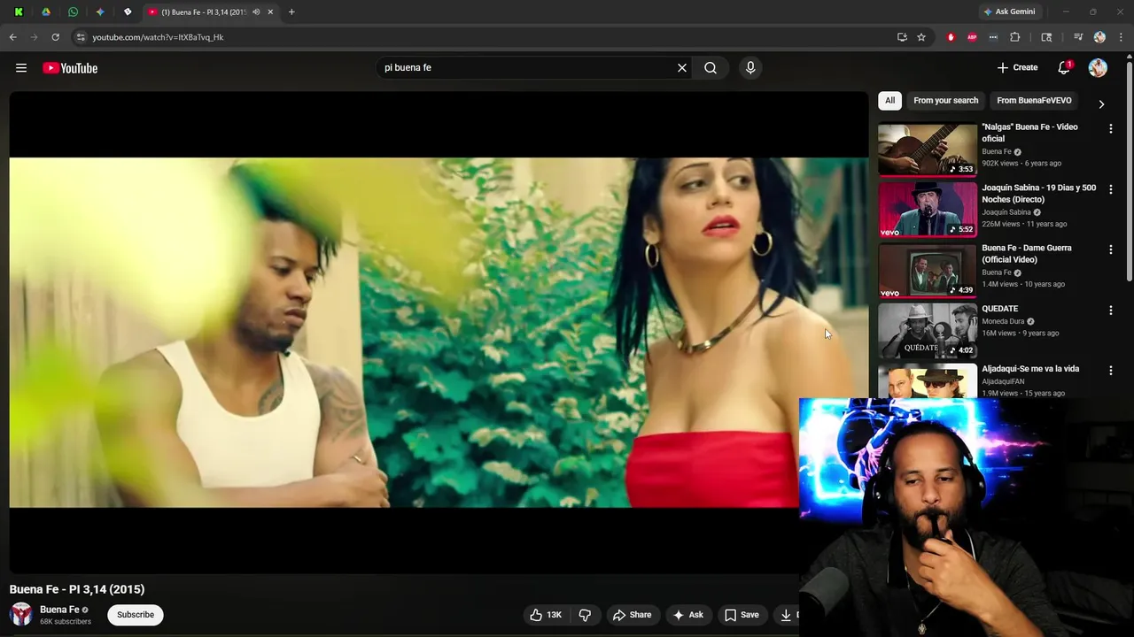
Task: Install app icon in address bar
Action: [x=902, y=37]
